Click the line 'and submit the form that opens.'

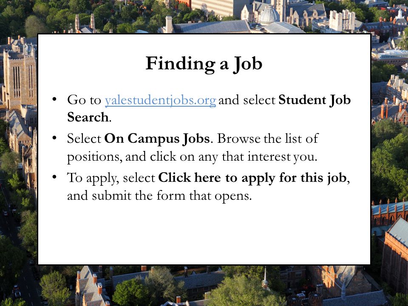pyautogui.click(x=159, y=195)
